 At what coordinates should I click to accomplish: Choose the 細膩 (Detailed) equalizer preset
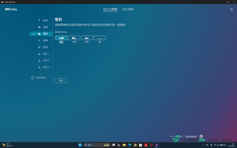point(61,38)
